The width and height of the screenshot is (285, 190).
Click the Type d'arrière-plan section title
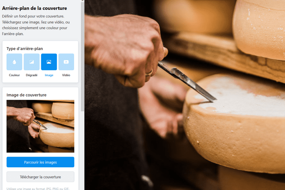click(25, 49)
